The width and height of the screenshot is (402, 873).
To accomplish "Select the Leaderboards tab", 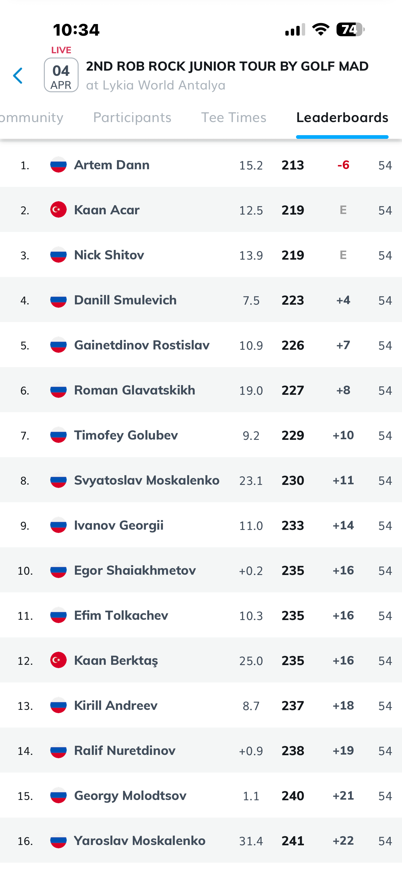I will [x=342, y=117].
